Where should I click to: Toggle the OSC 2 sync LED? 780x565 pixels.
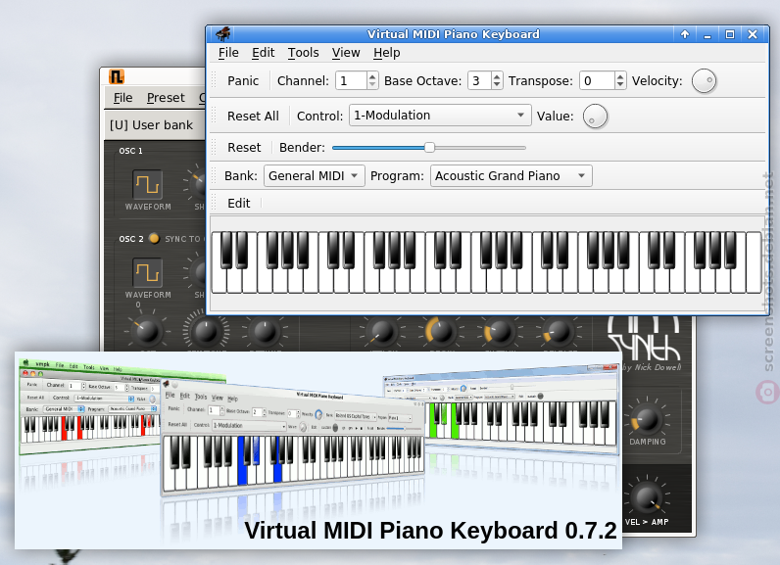tap(154, 239)
